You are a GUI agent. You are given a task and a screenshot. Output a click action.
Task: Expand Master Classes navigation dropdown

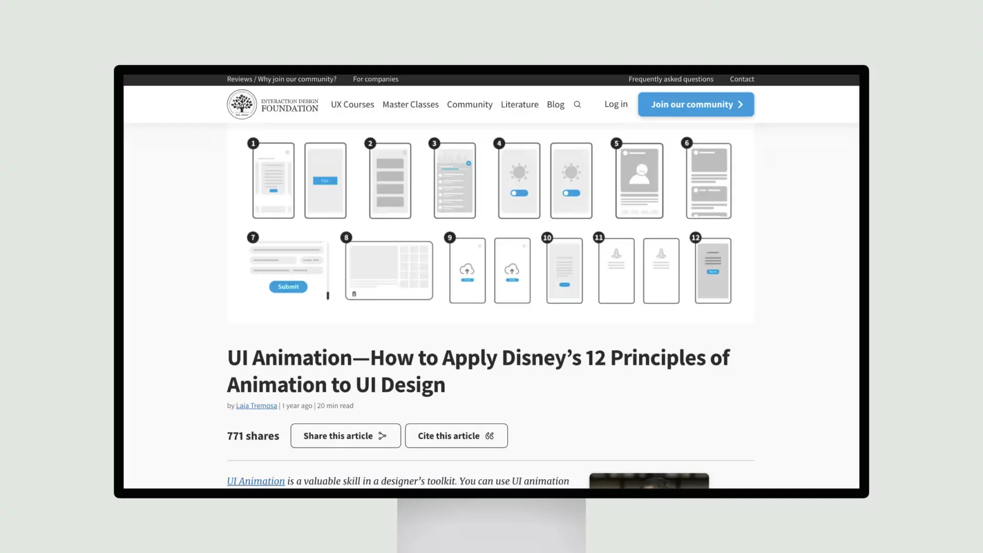click(x=410, y=104)
